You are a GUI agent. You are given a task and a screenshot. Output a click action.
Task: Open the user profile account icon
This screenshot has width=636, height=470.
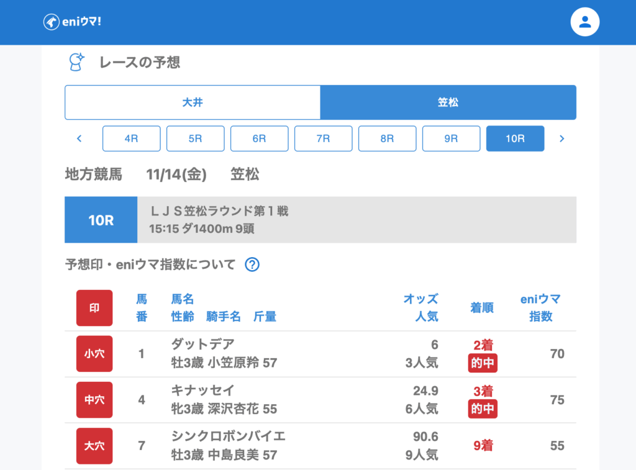(584, 22)
